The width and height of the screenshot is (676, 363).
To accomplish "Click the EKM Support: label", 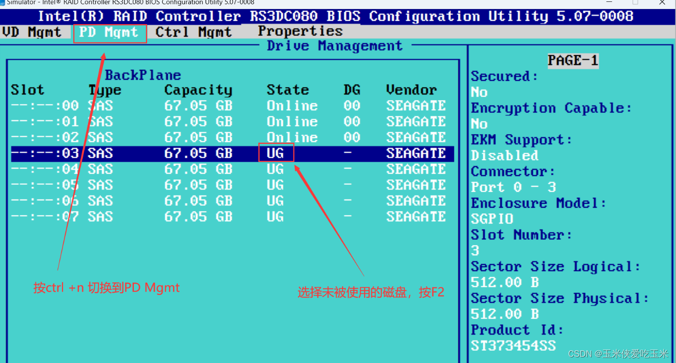I will point(521,140).
